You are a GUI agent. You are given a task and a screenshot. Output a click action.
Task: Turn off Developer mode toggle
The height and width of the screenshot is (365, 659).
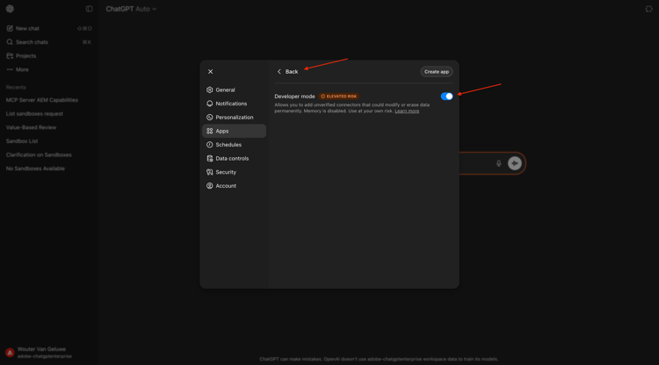pos(446,97)
